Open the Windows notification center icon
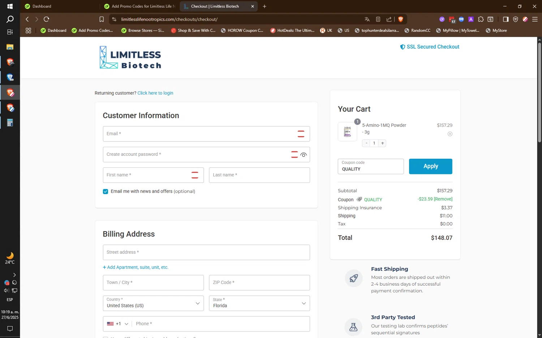Viewport: 542px width, 338px height. 10,329
